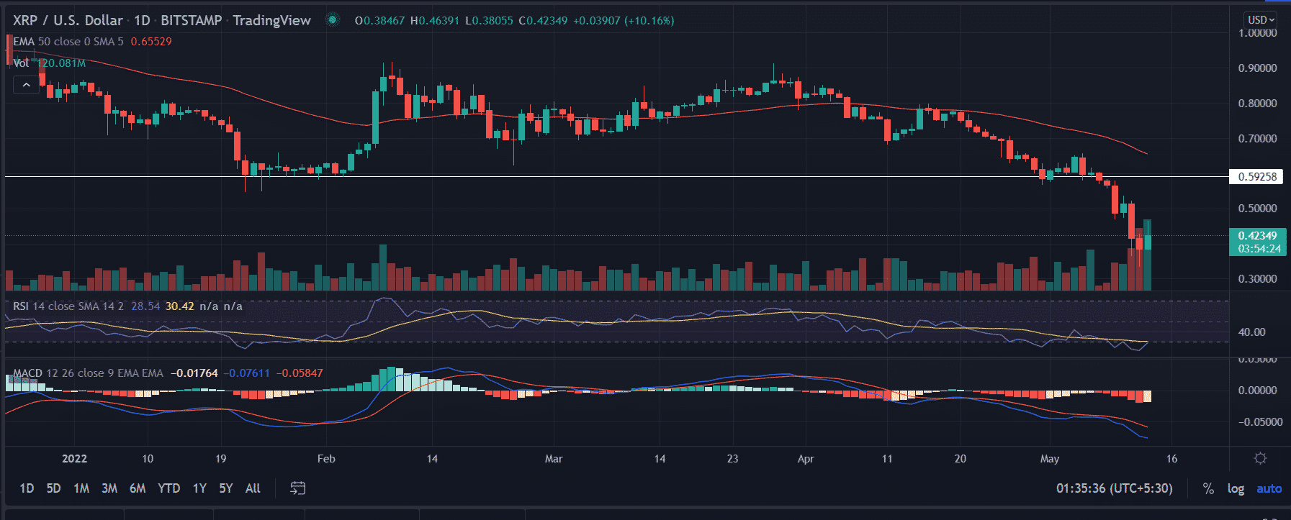Select the YTD time range
Image resolution: width=1291 pixels, height=520 pixels.
click(x=168, y=488)
